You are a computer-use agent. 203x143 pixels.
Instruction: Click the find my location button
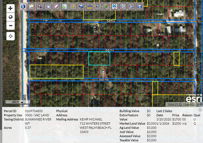point(11,36)
